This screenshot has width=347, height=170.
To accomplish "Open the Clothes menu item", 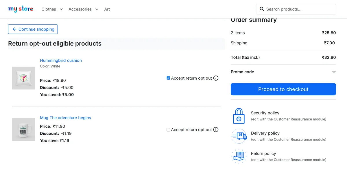I will [49, 9].
